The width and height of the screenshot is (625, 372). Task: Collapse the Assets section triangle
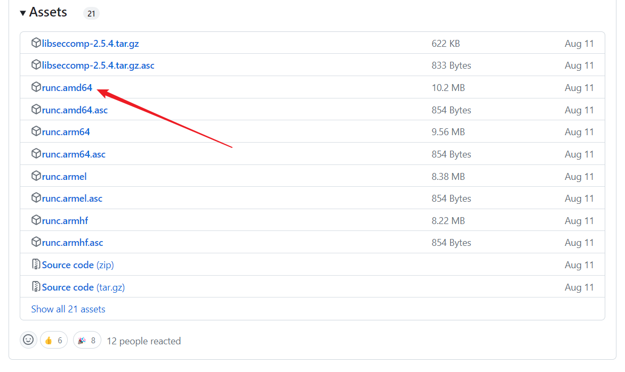point(23,13)
